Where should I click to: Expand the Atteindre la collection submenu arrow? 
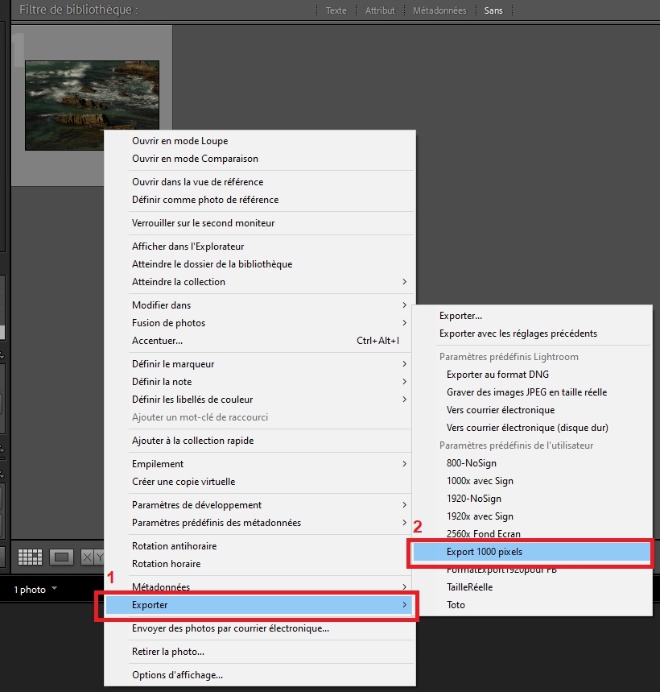pos(404,282)
